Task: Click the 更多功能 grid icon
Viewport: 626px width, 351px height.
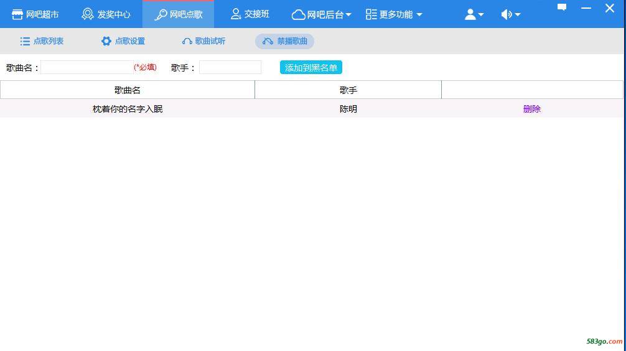Action: point(371,14)
